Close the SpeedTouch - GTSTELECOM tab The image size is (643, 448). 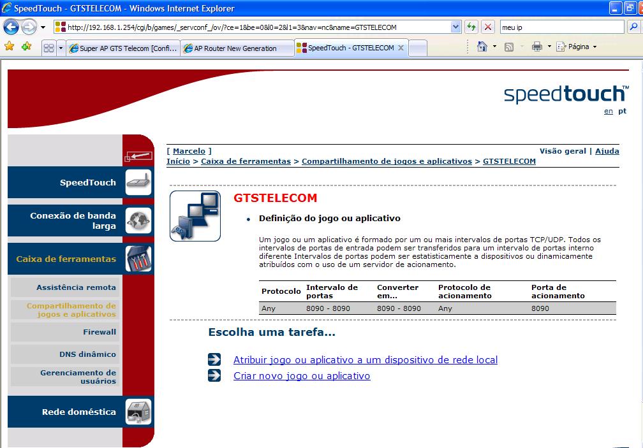click(401, 48)
